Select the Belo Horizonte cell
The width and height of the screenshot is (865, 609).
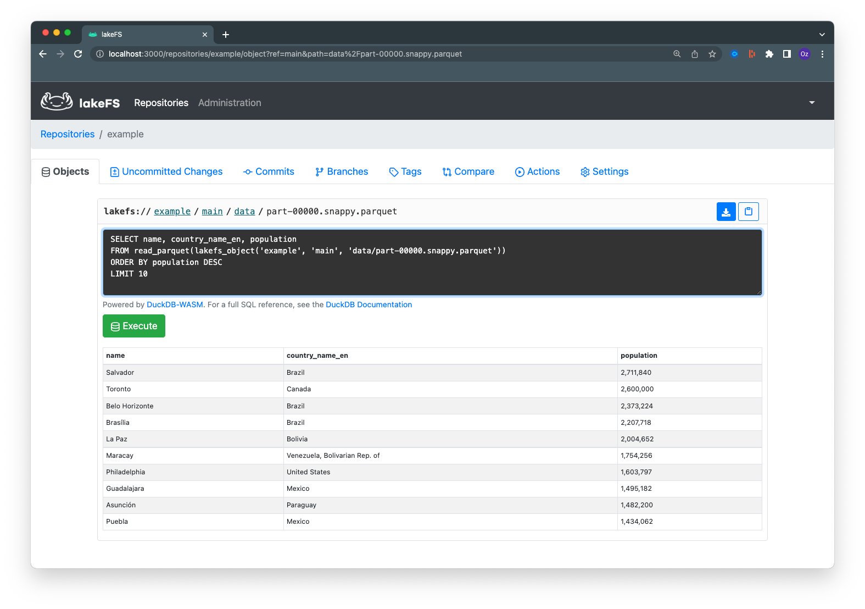(193, 406)
